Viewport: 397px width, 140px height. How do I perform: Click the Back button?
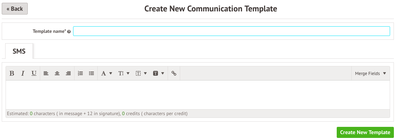15,9
